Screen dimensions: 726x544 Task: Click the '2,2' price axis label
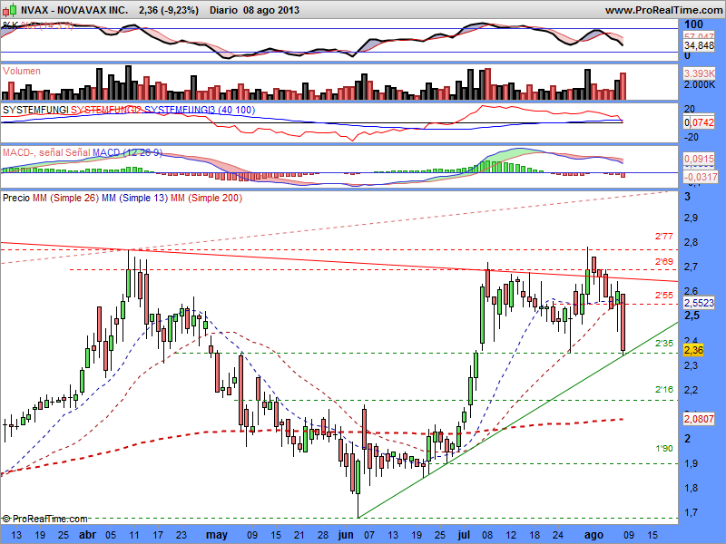click(692, 390)
